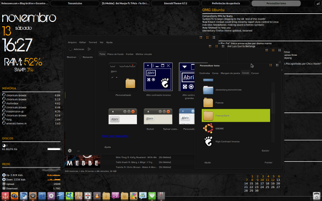The image size is (322, 201).
Task: Click Fechar in Personalizar tema dialog
Action: coord(268,162)
